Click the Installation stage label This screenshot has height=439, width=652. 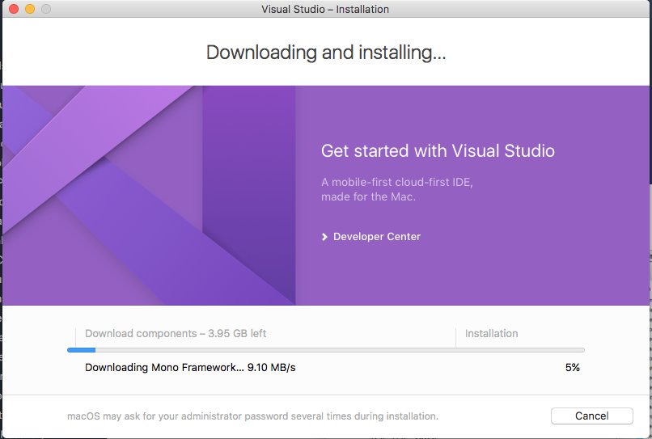click(492, 333)
